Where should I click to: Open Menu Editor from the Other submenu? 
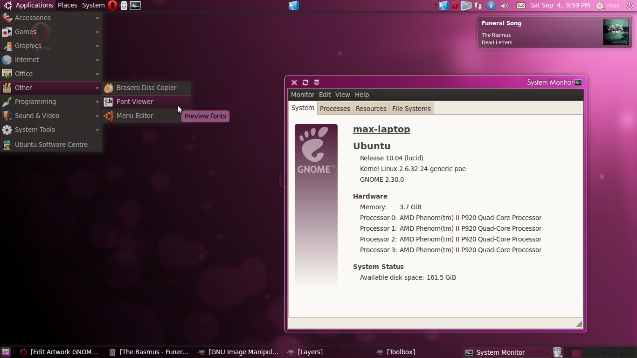pyautogui.click(x=146, y=116)
